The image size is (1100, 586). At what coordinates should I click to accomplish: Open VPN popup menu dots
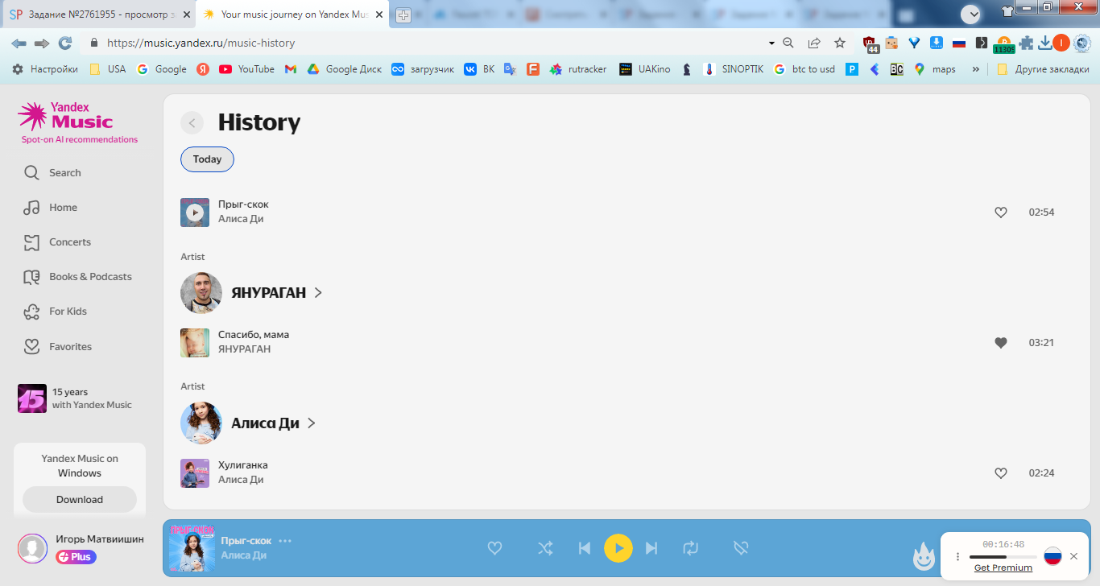(x=957, y=556)
